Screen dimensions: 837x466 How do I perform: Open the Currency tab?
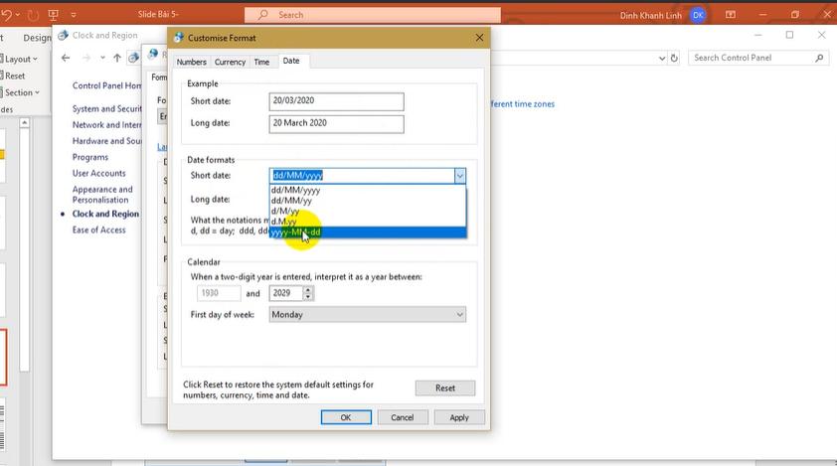(x=230, y=62)
